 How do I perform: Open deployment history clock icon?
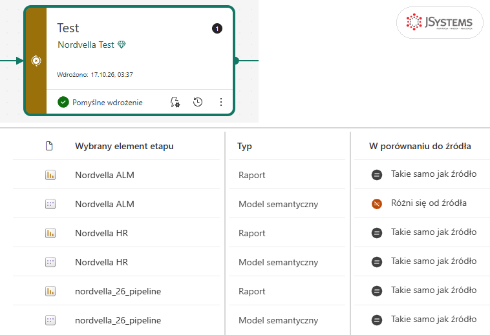(198, 102)
